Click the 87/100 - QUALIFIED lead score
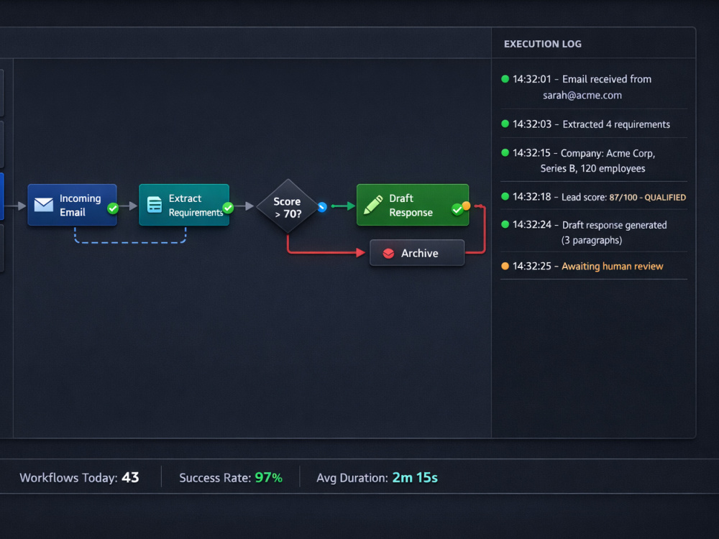The width and height of the screenshot is (719, 539). click(x=648, y=198)
